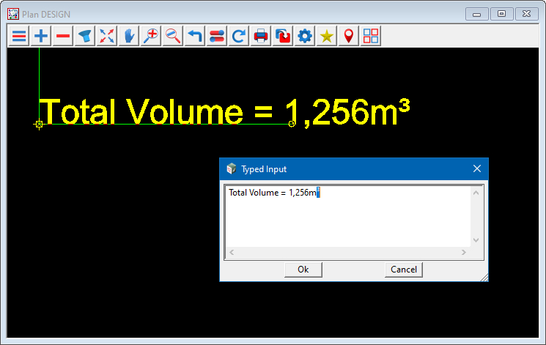Click the red map pin icon

pyautogui.click(x=349, y=36)
